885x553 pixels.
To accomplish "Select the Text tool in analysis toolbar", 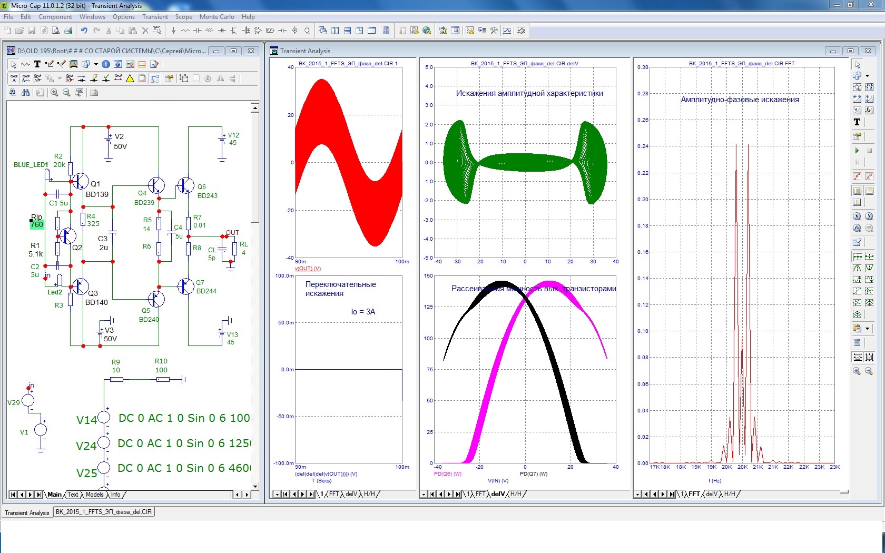I will [x=857, y=122].
